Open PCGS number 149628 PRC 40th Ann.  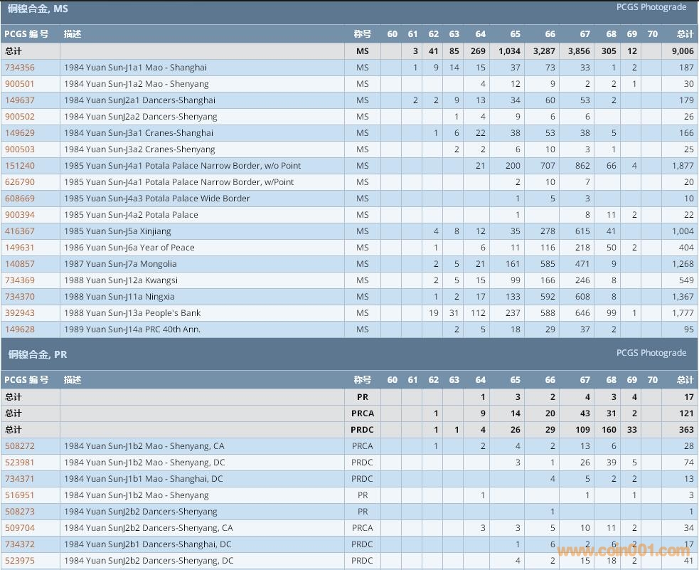pos(20,329)
